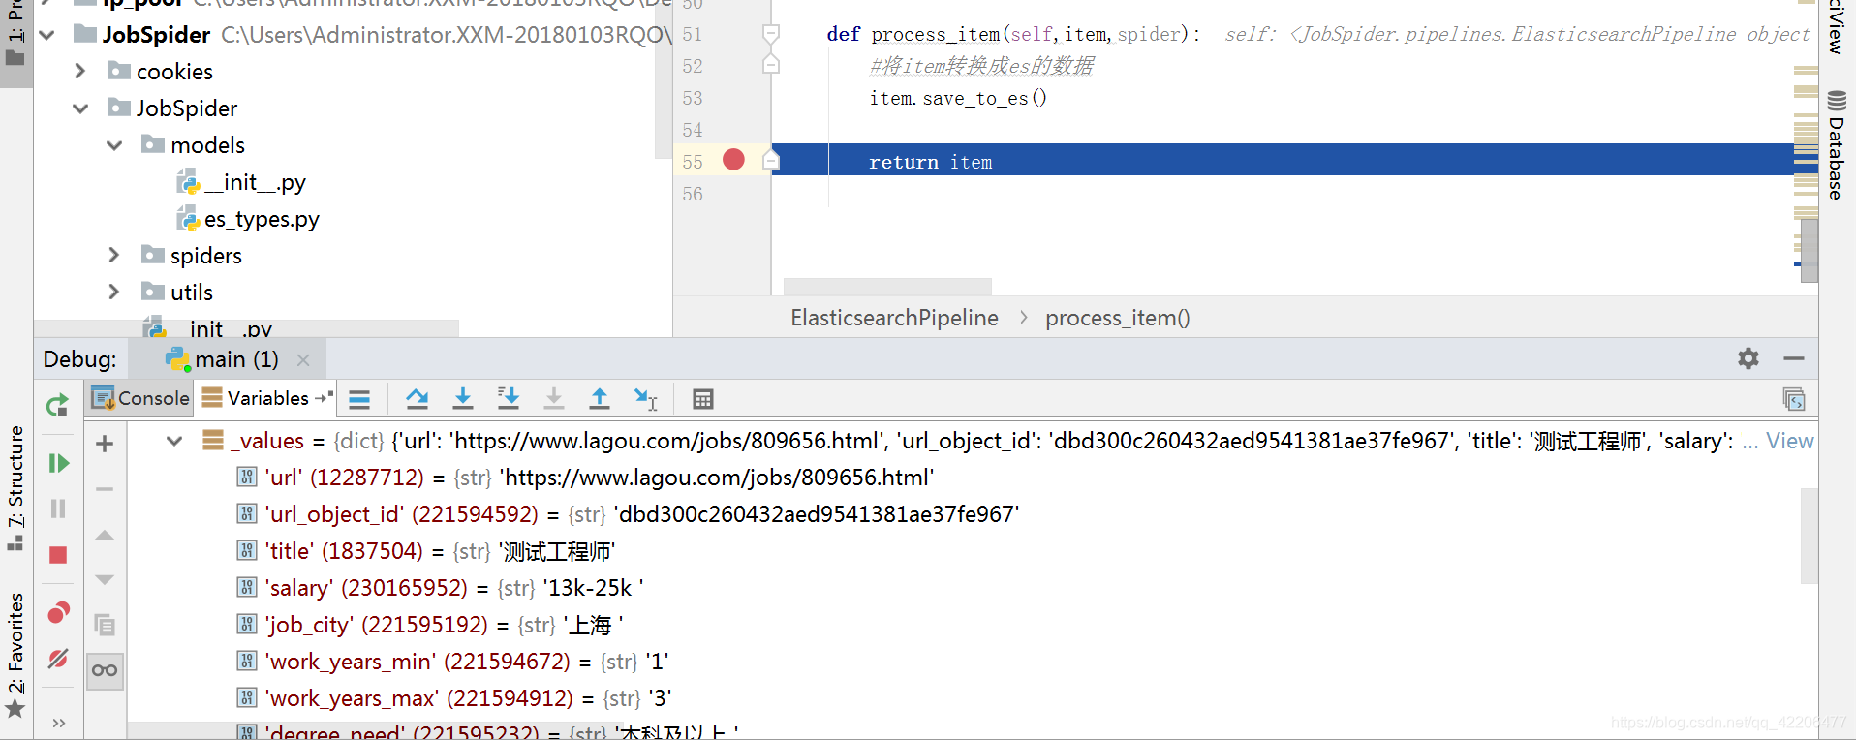The image size is (1856, 740).
Task: Click the variables panel vertical scrollbar
Action: click(1809, 536)
